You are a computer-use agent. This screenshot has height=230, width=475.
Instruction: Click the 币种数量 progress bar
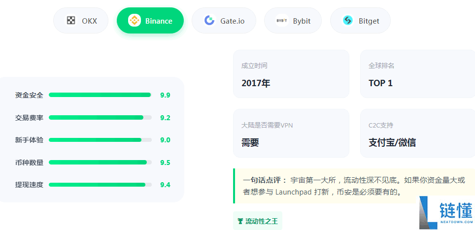click(x=100, y=162)
